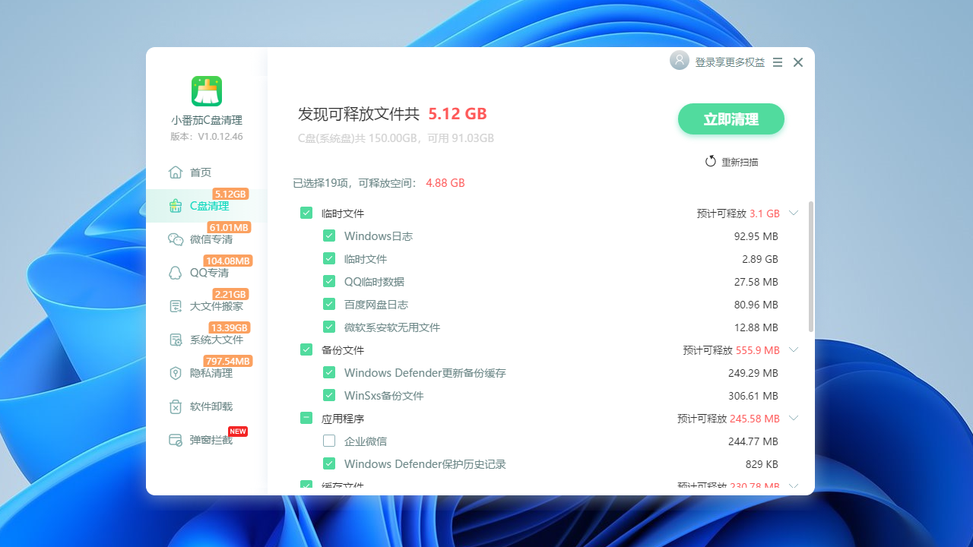Uncheck the Windows日志 checkbox
973x547 pixels.
coord(329,236)
